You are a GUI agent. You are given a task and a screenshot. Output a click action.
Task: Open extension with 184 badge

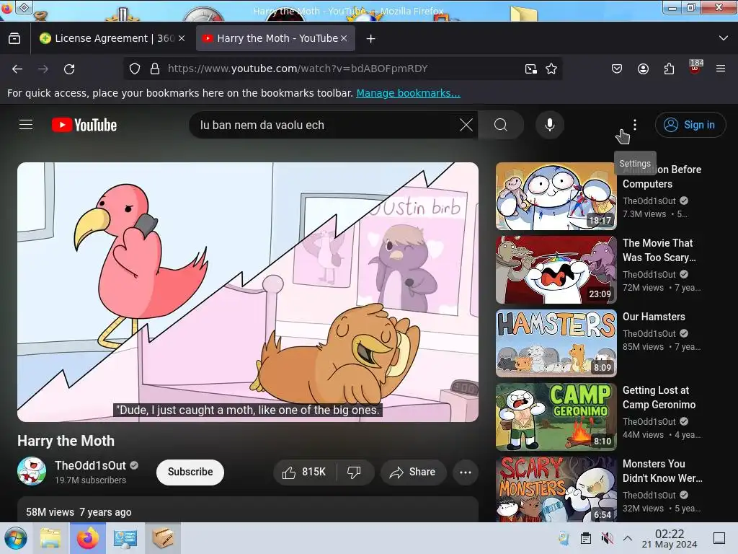pos(695,69)
